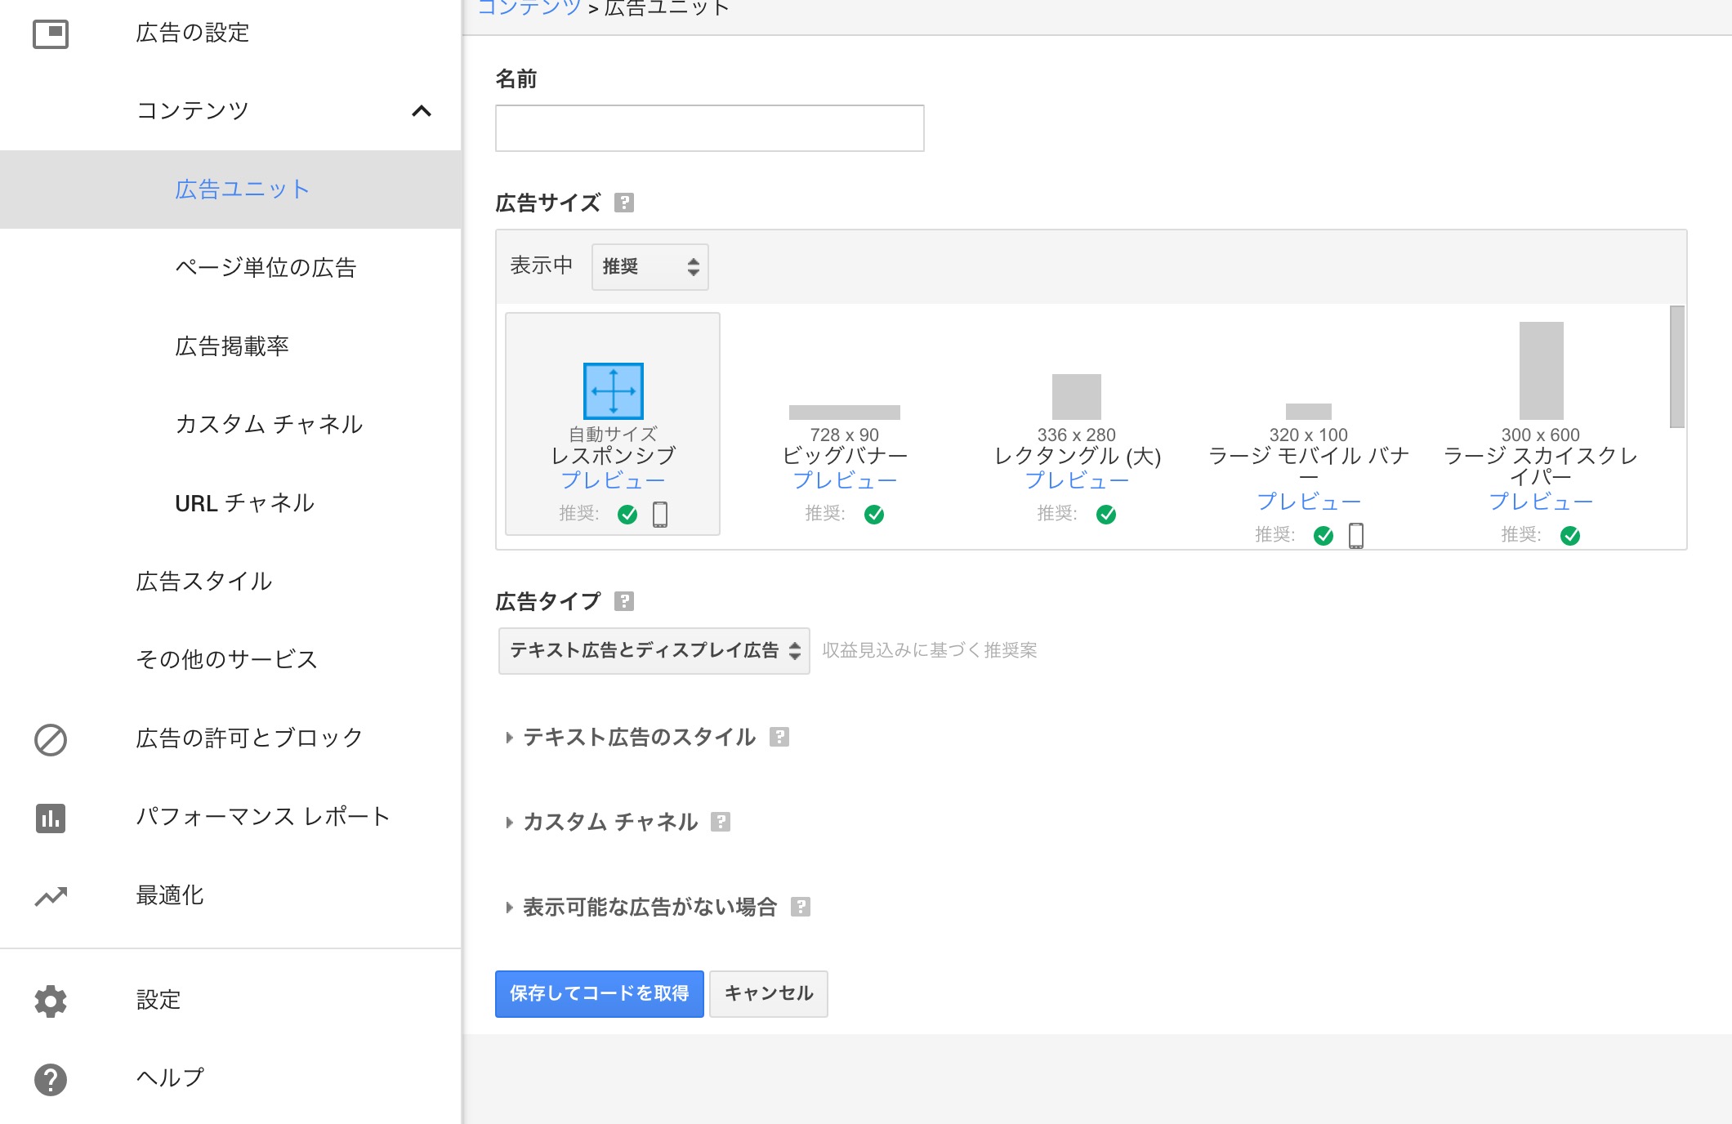1732x1124 pixels.
Task: Collapse the コンテンツ menu chevron
Action: pos(422,111)
